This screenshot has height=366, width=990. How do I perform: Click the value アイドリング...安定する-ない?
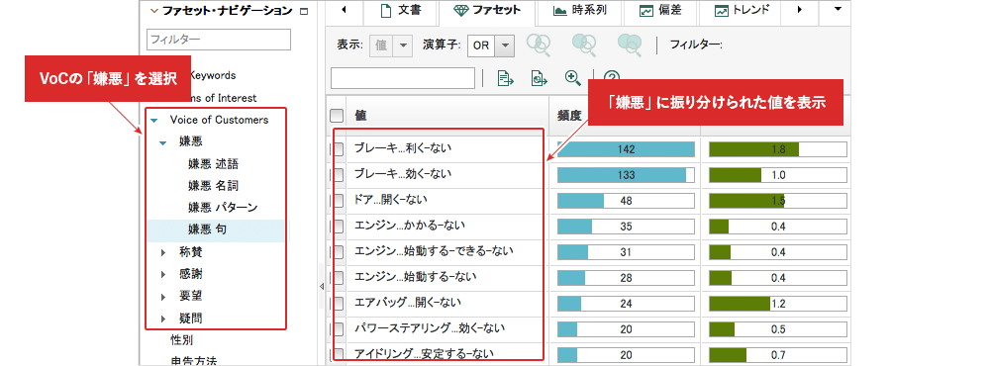[x=425, y=354]
